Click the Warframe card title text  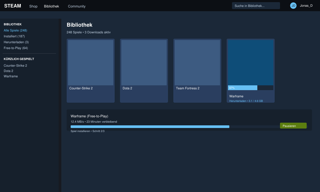point(236,96)
